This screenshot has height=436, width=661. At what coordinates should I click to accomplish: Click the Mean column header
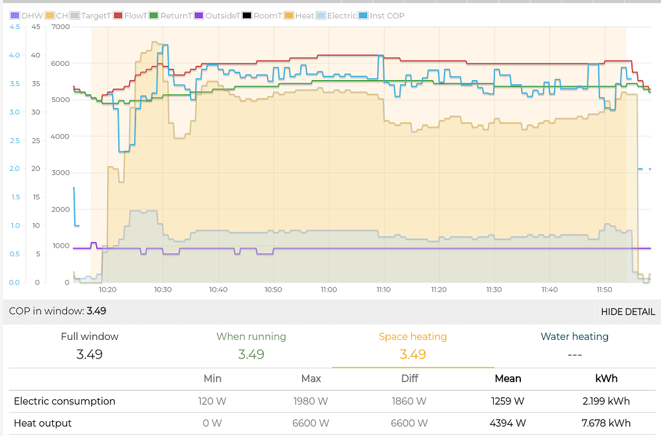click(508, 379)
